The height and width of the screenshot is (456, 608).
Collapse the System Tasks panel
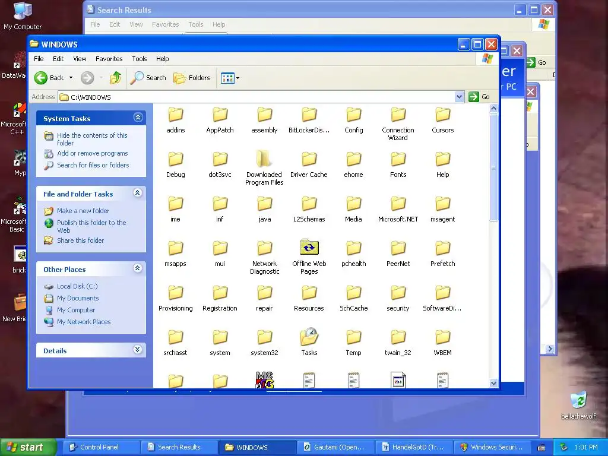pyautogui.click(x=138, y=118)
